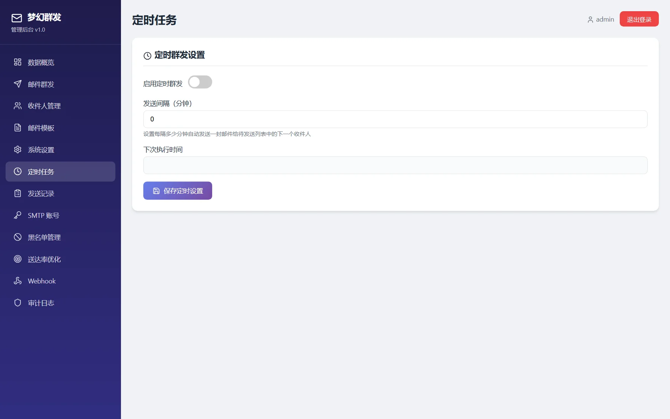Go to 邮件群发 page
Viewport: 670px width, 419px height.
tap(60, 84)
